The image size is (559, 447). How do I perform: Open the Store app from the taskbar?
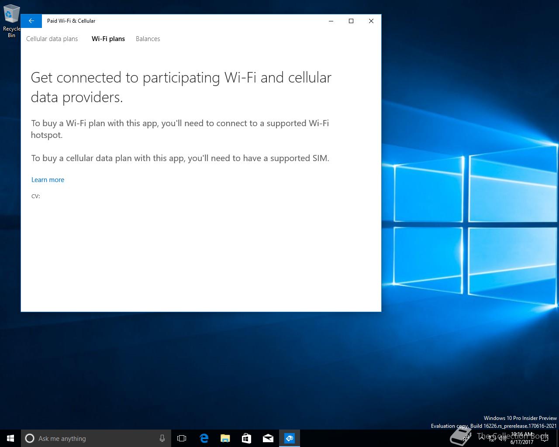point(247,438)
